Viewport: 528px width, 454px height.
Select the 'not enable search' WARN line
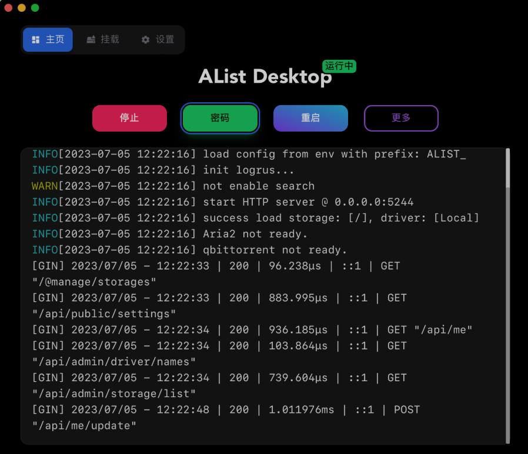173,186
